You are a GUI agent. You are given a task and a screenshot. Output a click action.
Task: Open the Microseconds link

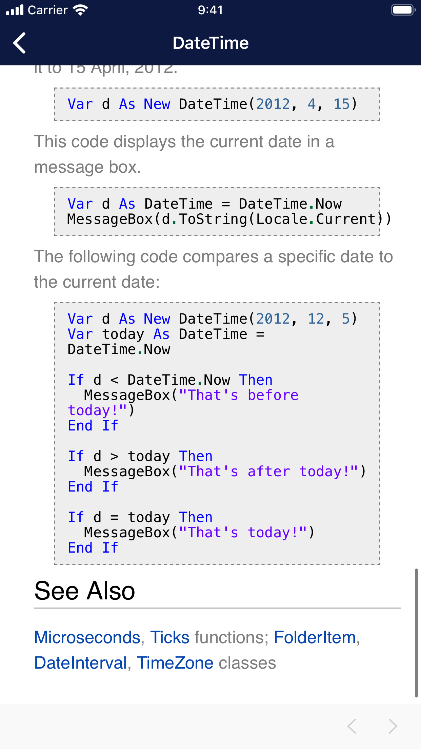[87, 637]
